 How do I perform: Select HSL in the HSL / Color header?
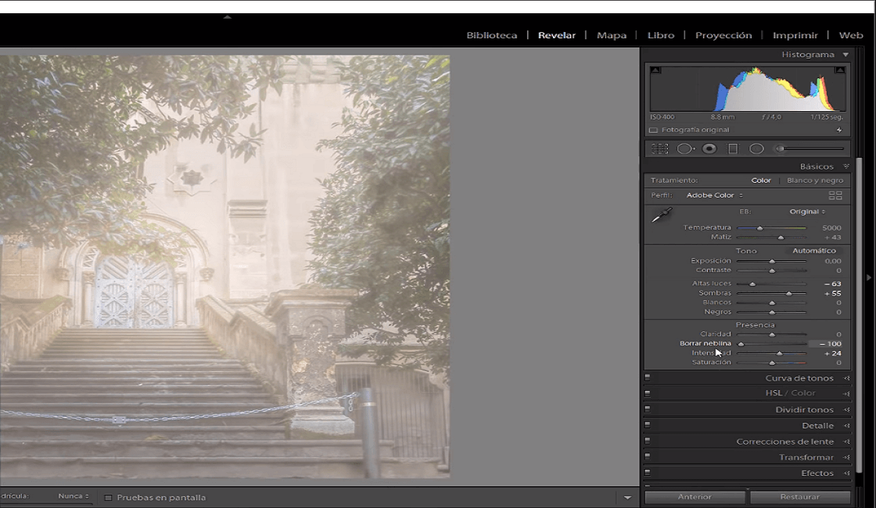click(774, 393)
